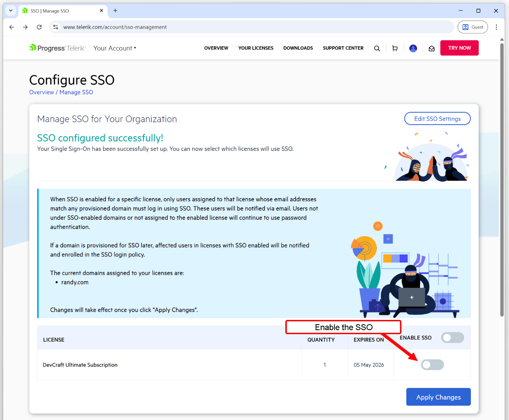
Task: Open the browser three-dot menu
Action: 496,27
